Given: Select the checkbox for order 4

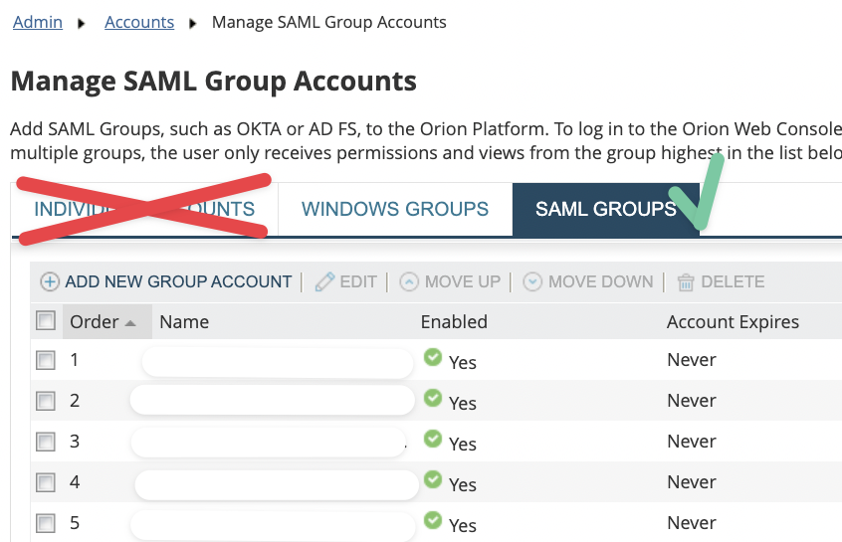Looking at the screenshot, I should 46,482.
